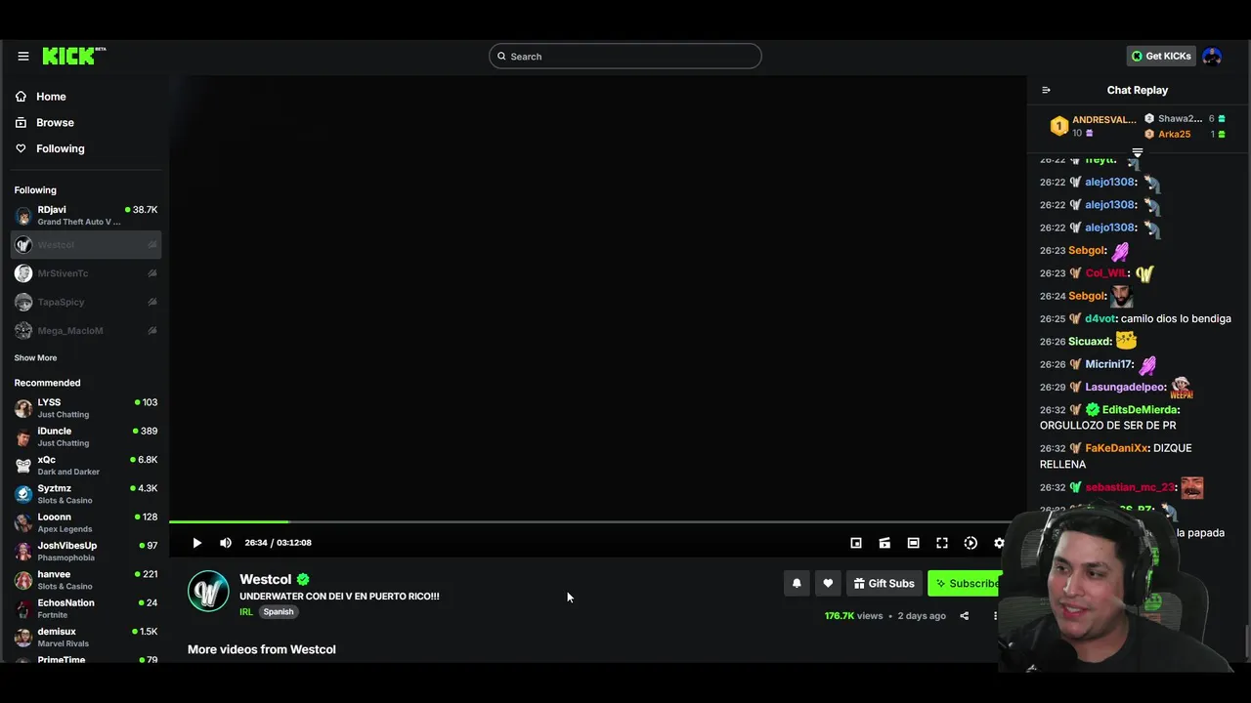
Task: Expand the leaderboard handle below gifters
Action: (x=1138, y=152)
